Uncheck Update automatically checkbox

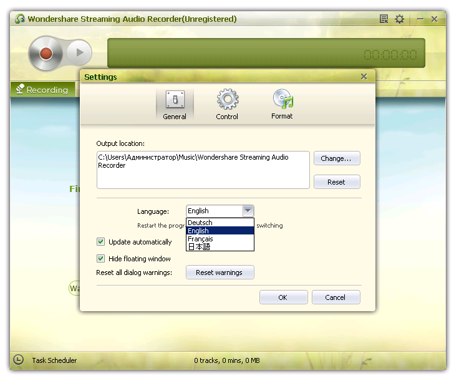click(x=101, y=242)
